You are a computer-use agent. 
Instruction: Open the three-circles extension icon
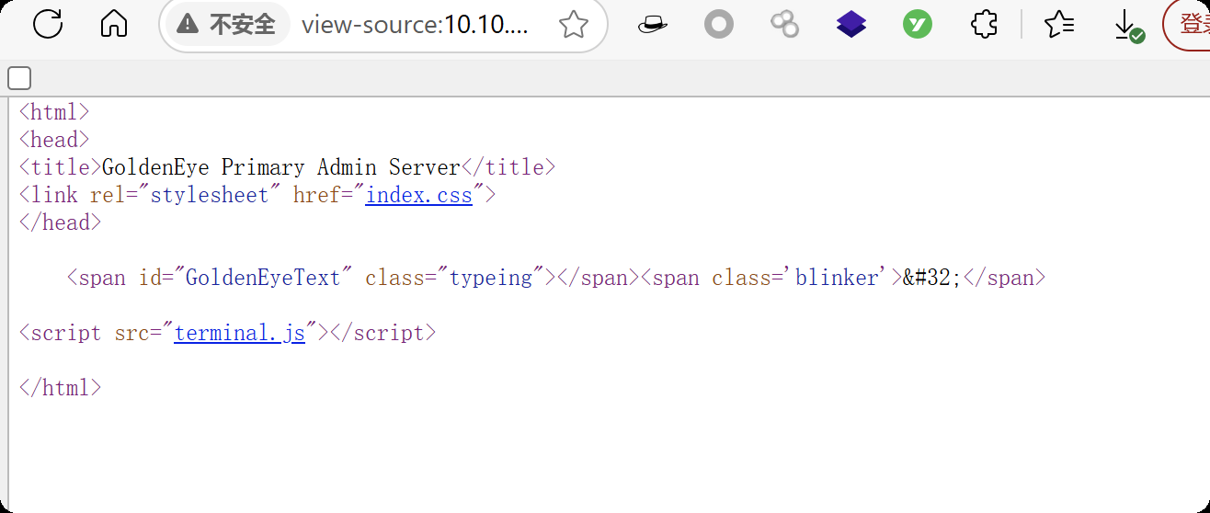click(x=784, y=25)
